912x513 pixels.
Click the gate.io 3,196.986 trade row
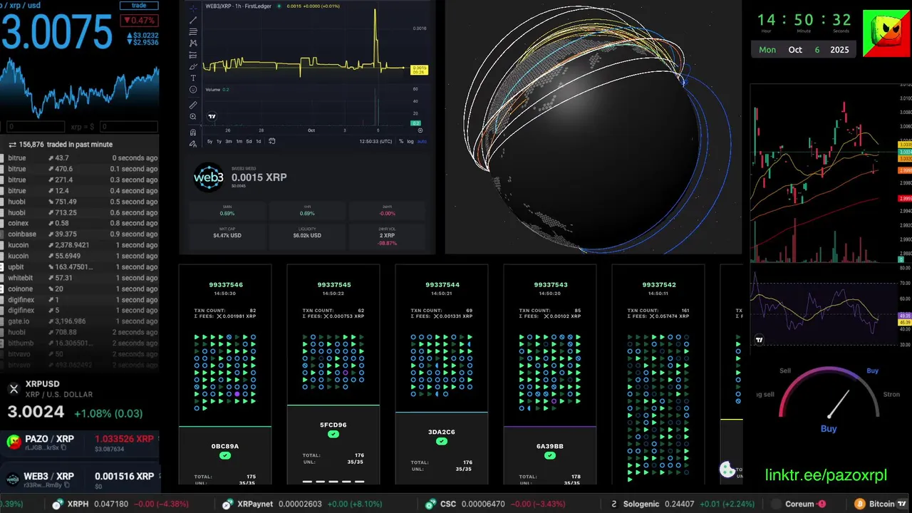[x=79, y=321]
